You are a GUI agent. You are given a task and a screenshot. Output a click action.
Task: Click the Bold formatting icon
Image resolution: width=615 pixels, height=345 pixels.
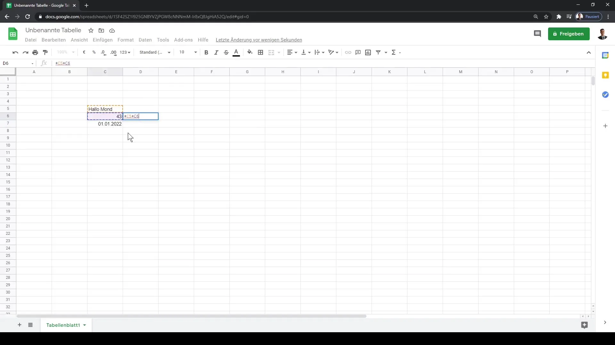pyautogui.click(x=206, y=52)
